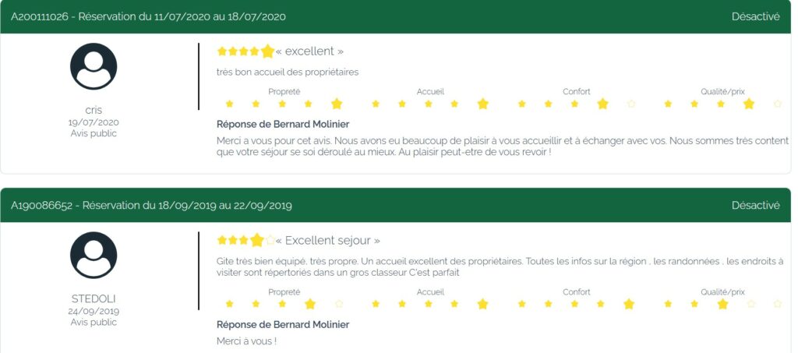The width and height of the screenshot is (798, 353).
Task: Click STEDOLI's profile avatar icon
Action: click(x=94, y=256)
